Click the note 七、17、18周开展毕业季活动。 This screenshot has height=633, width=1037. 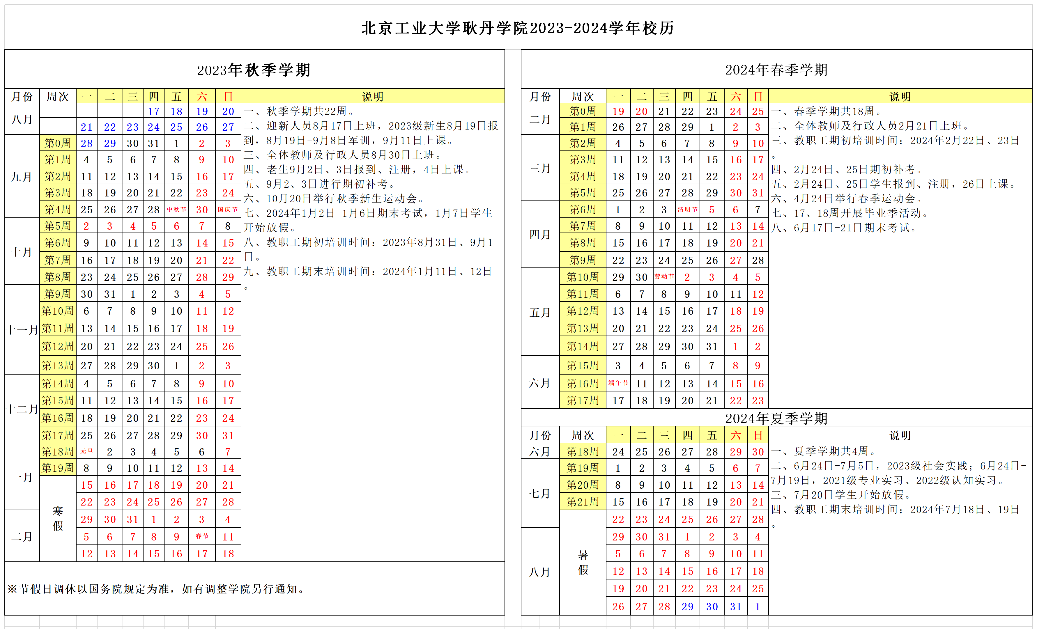click(x=850, y=213)
